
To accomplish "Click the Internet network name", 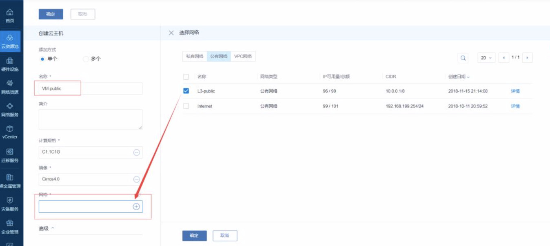I will (x=205, y=106).
